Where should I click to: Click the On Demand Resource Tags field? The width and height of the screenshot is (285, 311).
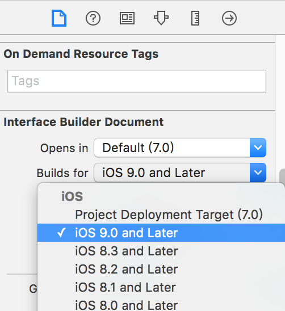tap(137, 81)
